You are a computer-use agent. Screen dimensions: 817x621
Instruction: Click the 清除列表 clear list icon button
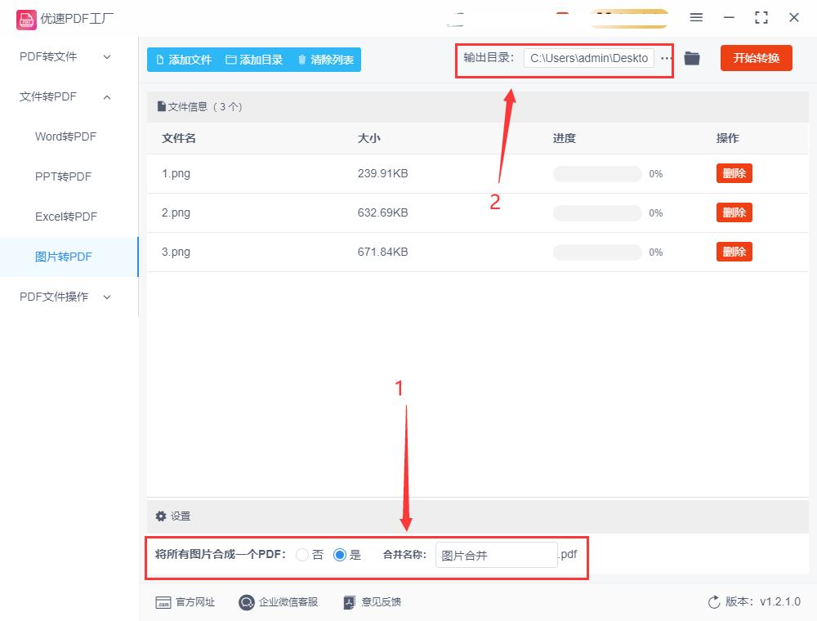pyautogui.click(x=301, y=59)
